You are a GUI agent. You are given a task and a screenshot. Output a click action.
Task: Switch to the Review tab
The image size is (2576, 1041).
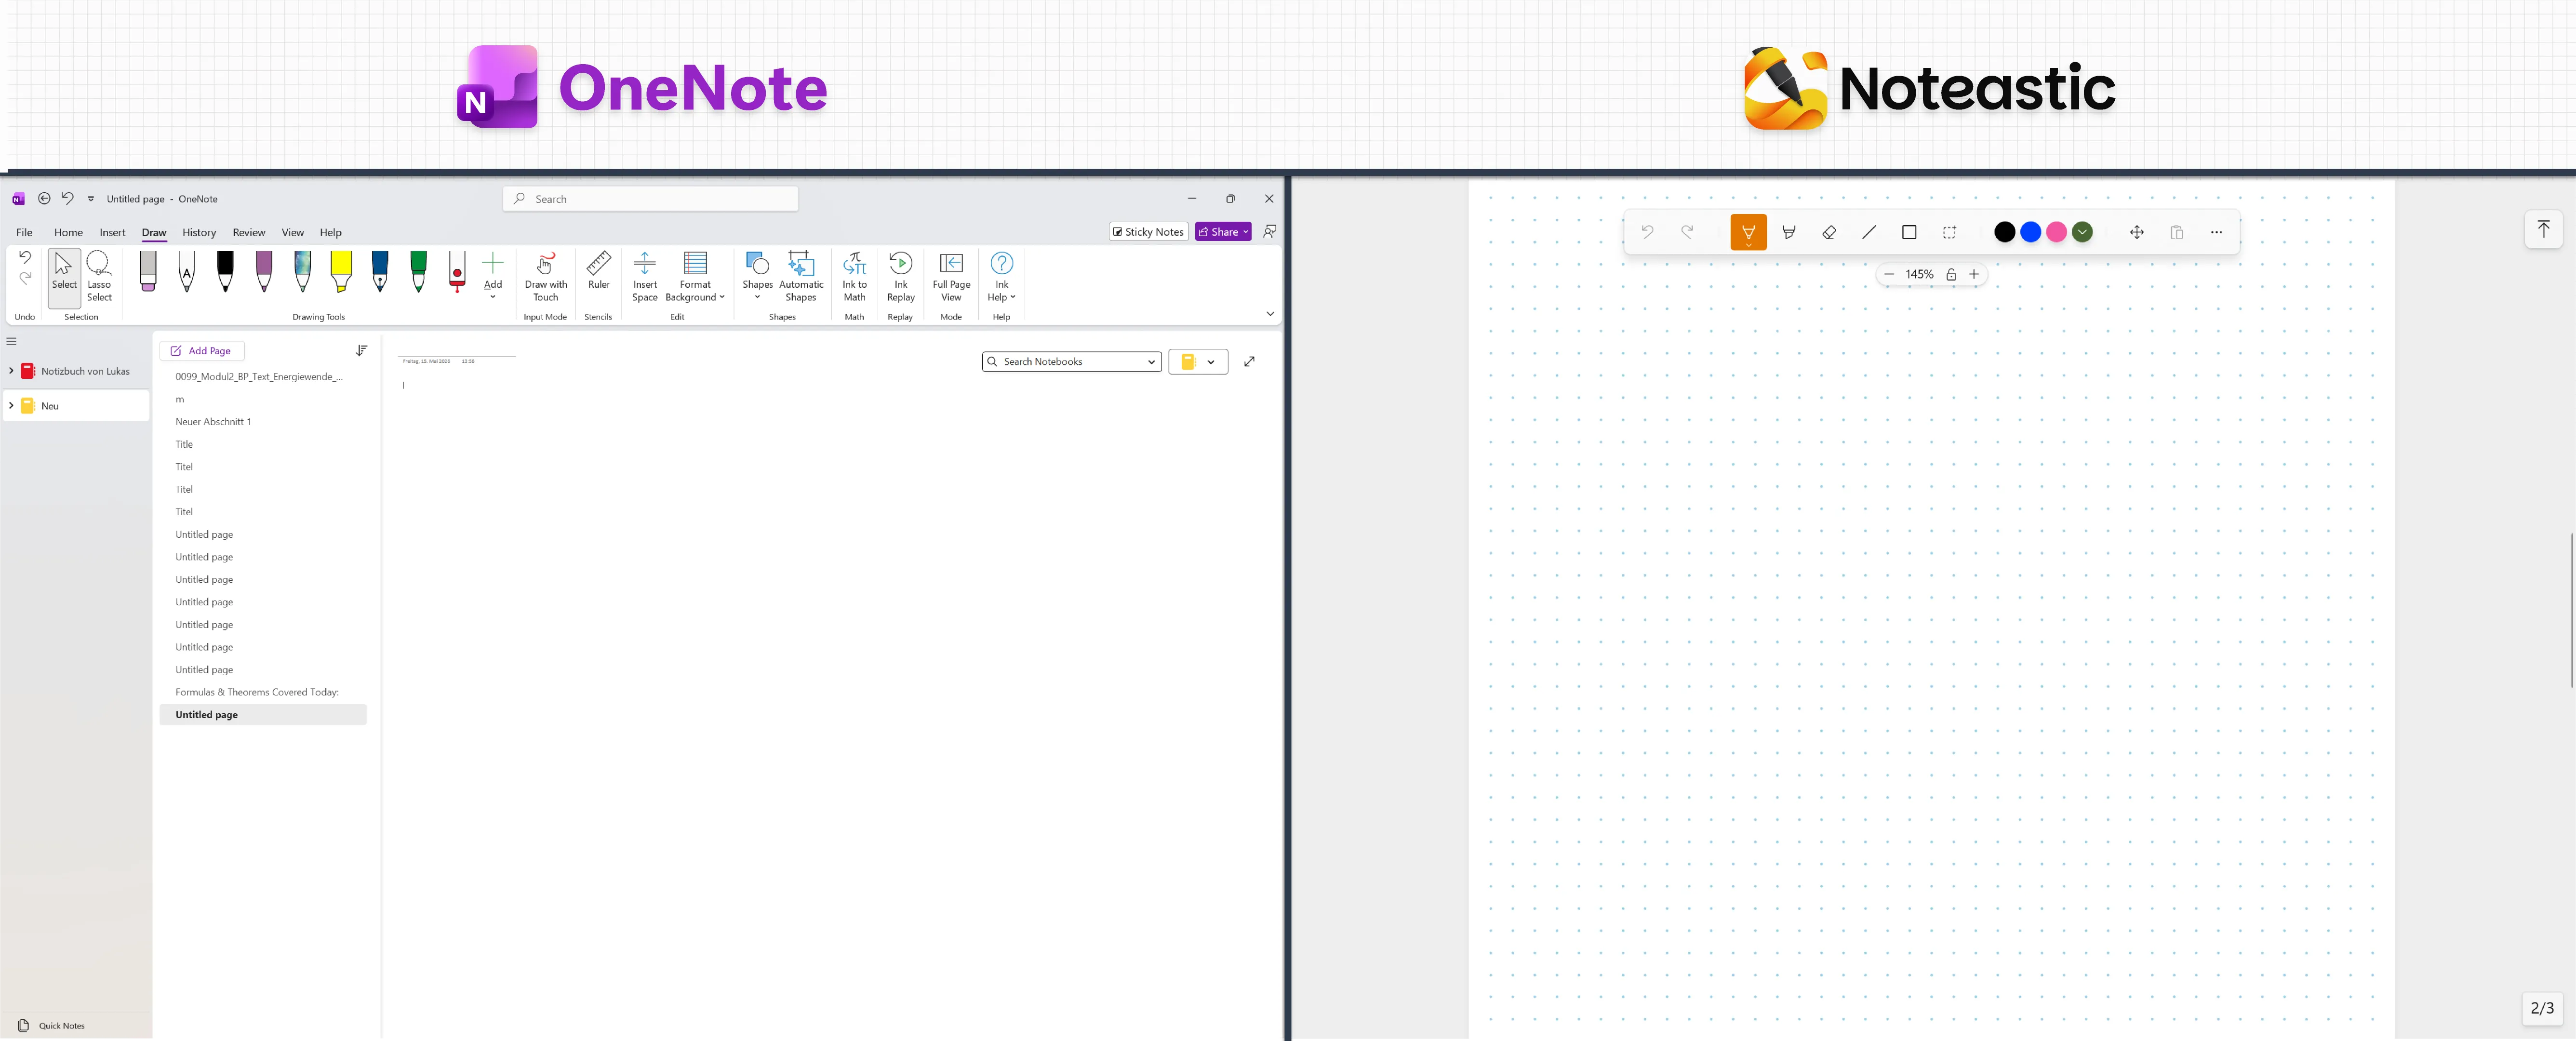coord(249,232)
